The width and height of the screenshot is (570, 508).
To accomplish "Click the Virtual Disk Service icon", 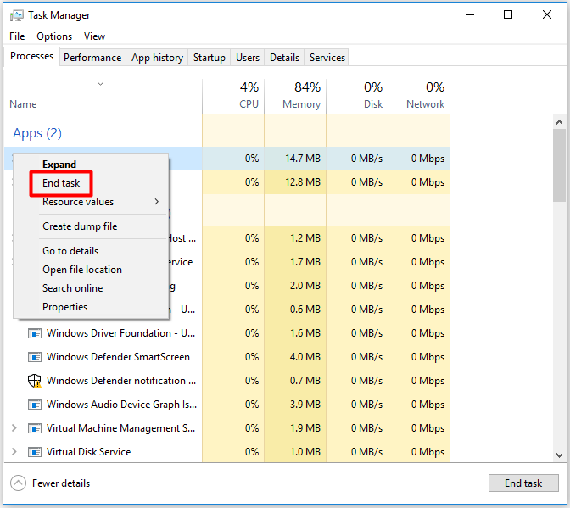I will point(35,452).
